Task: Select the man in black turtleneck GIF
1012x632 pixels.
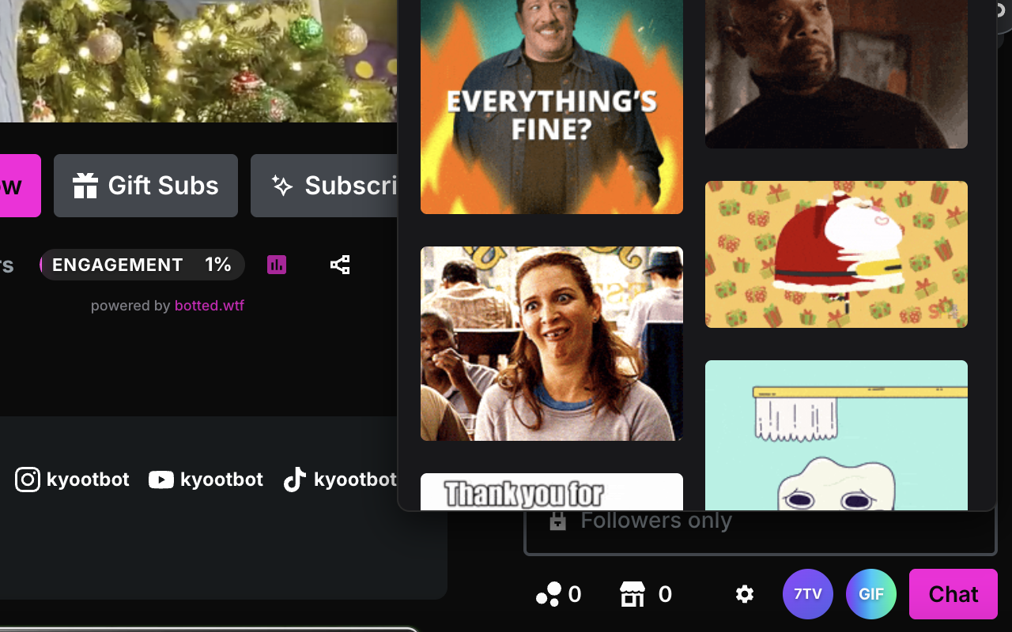Action: 836,73
